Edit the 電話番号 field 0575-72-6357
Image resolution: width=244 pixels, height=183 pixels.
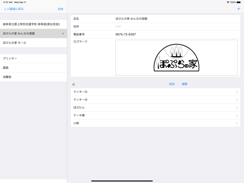176,34
